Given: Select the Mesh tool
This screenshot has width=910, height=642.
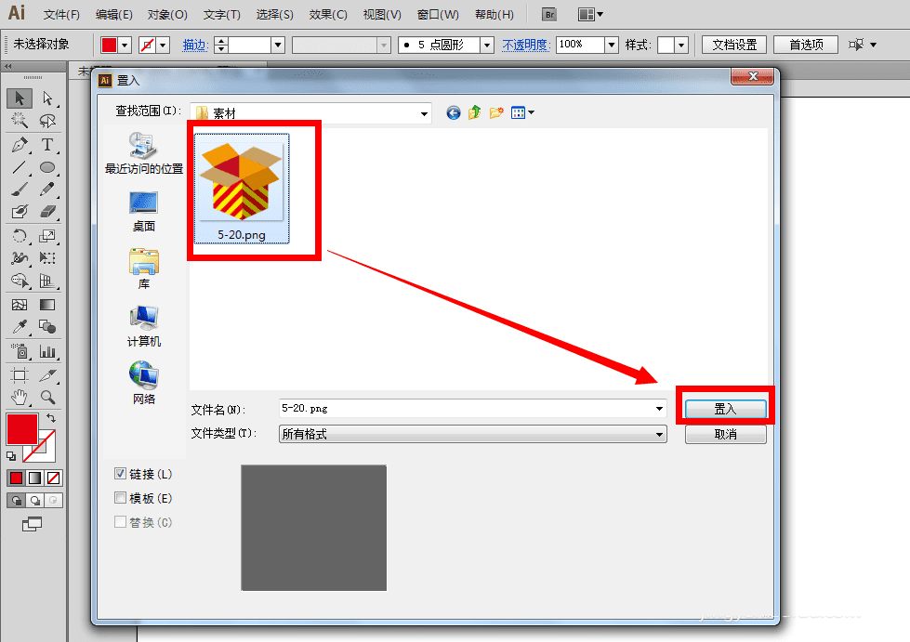Looking at the screenshot, I should click(20, 305).
